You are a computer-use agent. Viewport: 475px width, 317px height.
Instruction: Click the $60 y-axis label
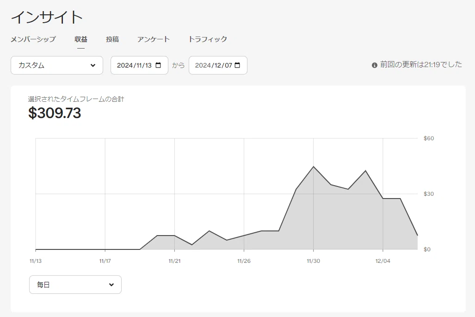click(429, 138)
